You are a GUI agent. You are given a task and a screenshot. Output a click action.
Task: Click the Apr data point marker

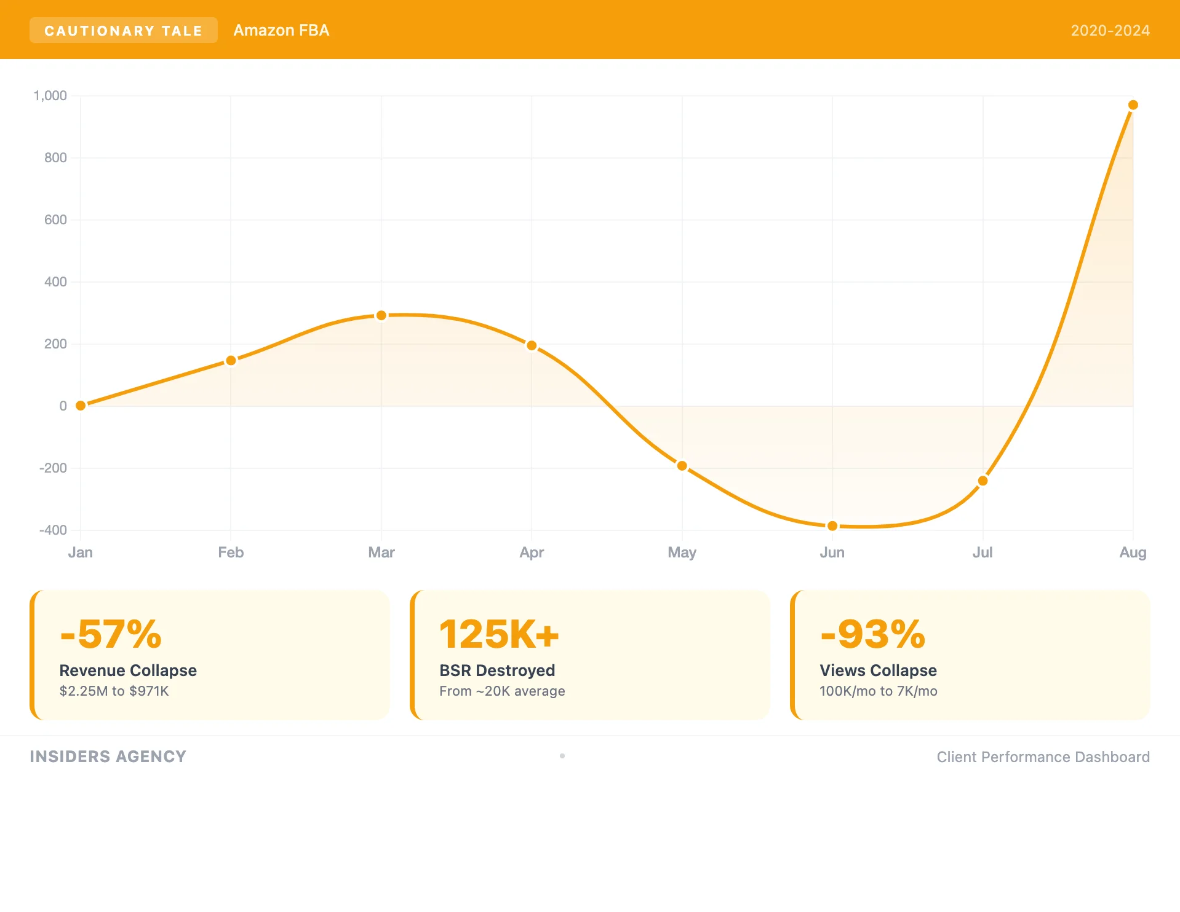[x=532, y=345]
